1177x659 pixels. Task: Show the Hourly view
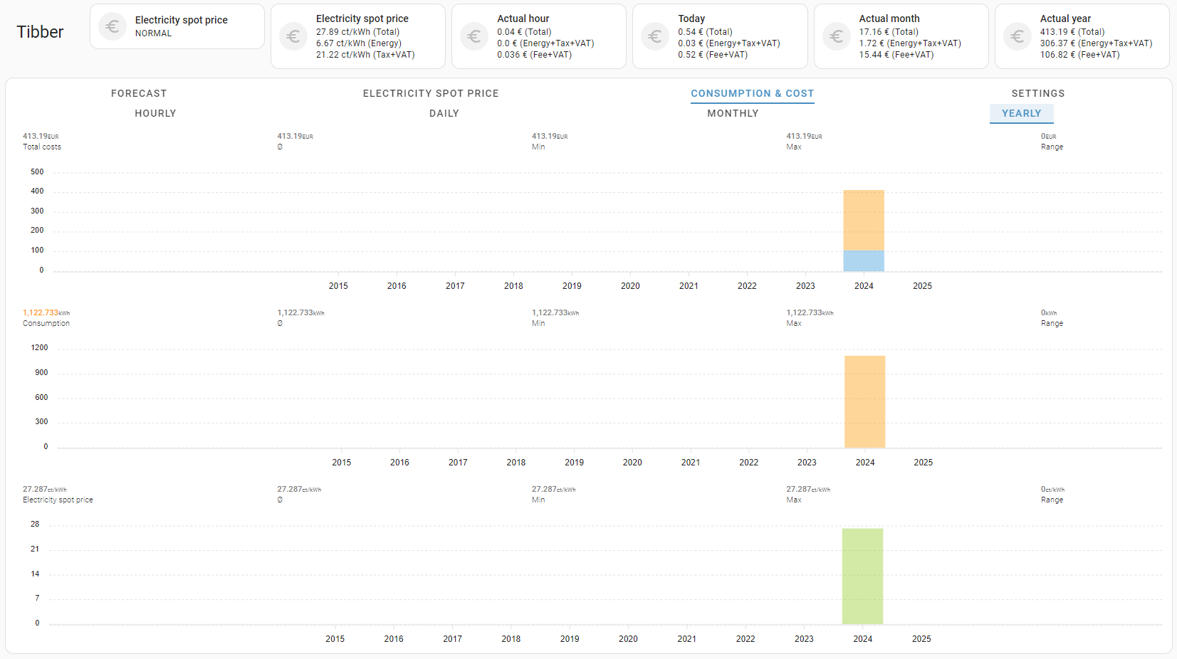[x=155, y=113]
